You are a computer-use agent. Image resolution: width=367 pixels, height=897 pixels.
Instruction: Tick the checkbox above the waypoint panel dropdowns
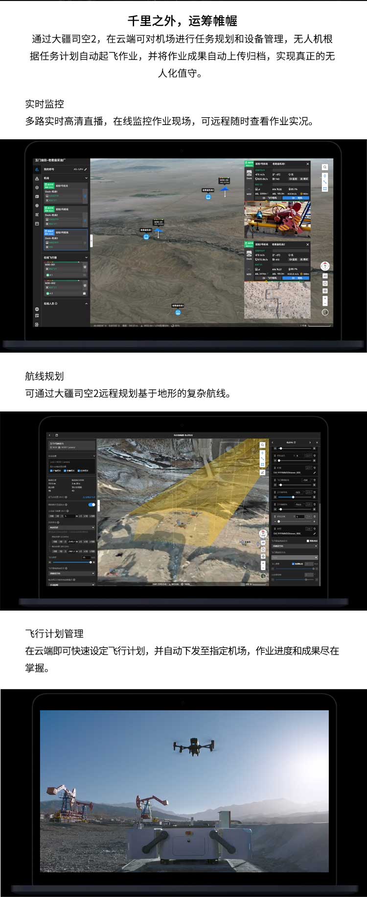click(308, 541)
